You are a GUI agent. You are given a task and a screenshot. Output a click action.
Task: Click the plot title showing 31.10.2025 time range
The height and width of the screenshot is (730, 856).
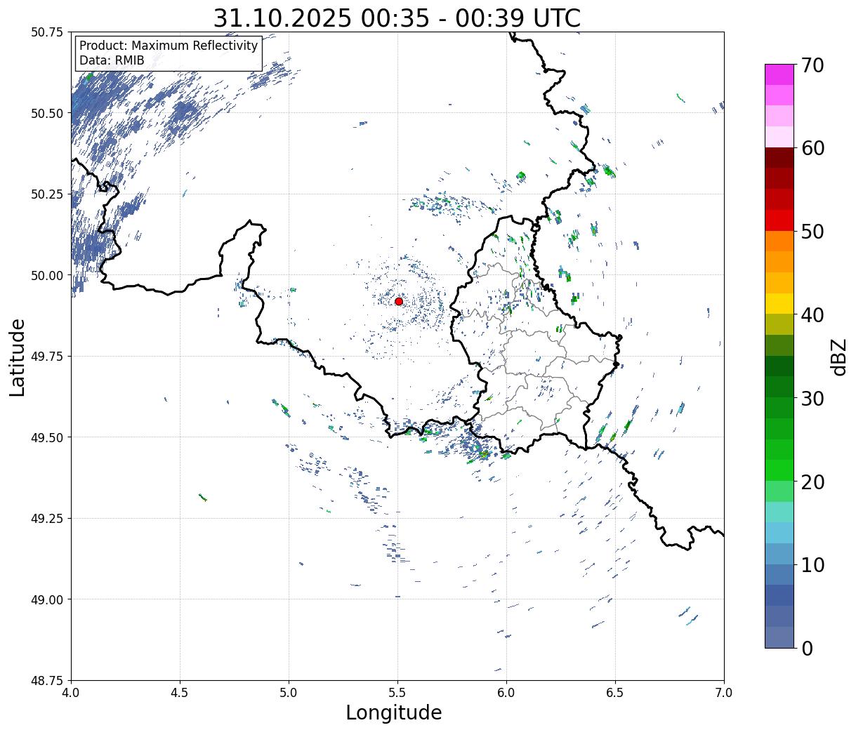[x=397, y=18]
